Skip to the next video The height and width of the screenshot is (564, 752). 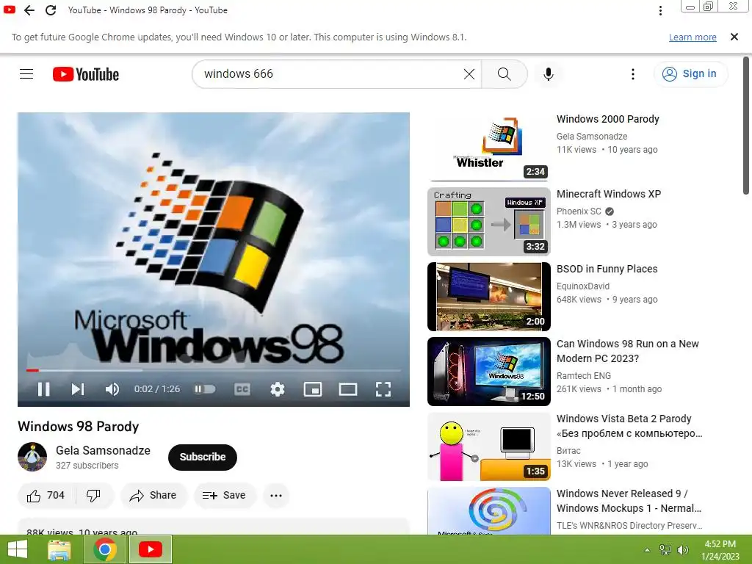tap(78, 389)
